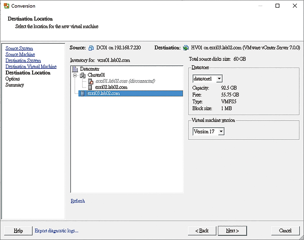Click the VMFS5 type value
The width and height of the screenshot is (304, 240).
click(229, 101)
